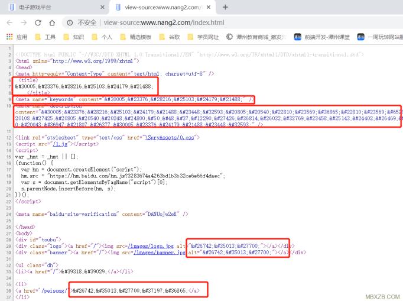Reload the page with the refresh icon
403x301 pixels.
pyautogui.click(x=38, y=23)
